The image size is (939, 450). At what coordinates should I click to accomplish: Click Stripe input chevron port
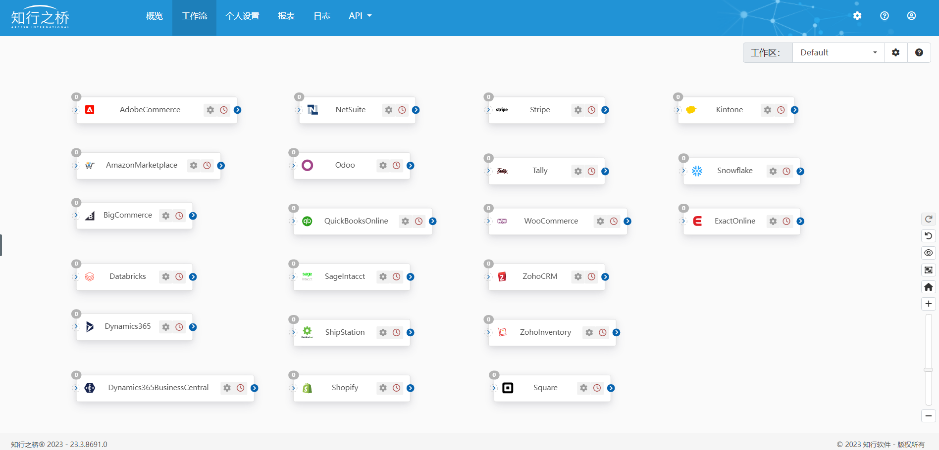[488, 110]
